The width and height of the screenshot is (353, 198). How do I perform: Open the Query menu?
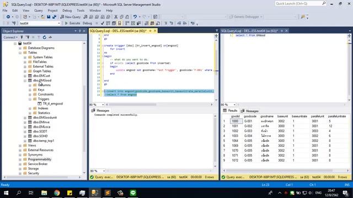[x=39, y=10]
